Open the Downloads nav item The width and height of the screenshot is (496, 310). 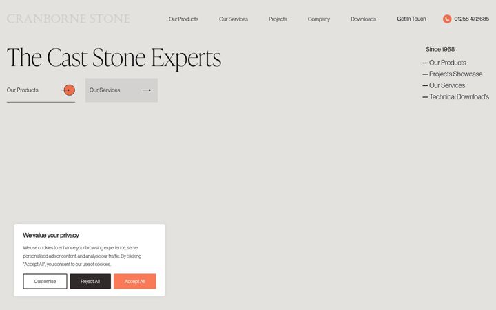click(x=364, y=19)
